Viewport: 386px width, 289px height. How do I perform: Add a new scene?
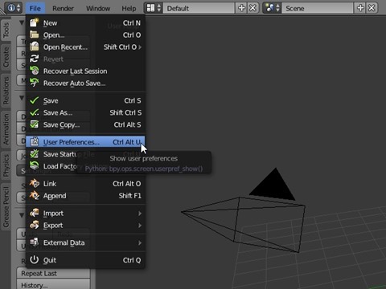tap(360, 8)
